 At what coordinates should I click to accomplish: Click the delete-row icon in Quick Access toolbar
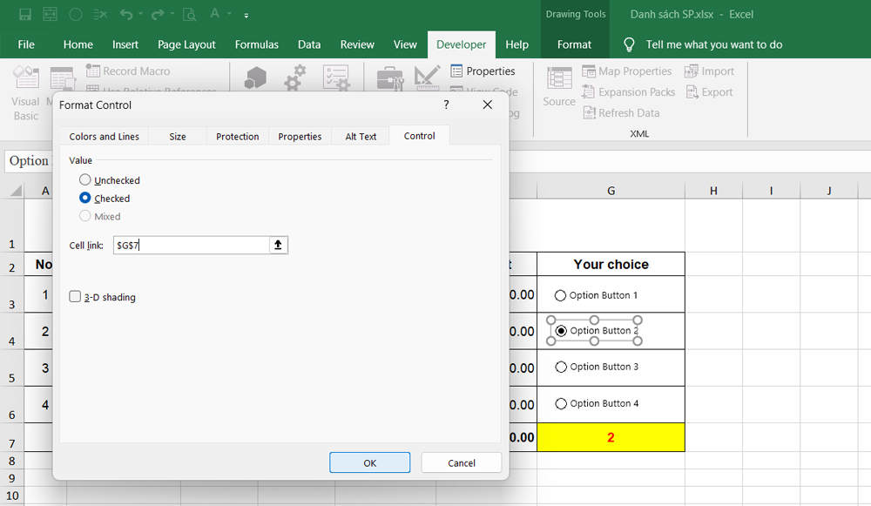click(x=100, y=15)
